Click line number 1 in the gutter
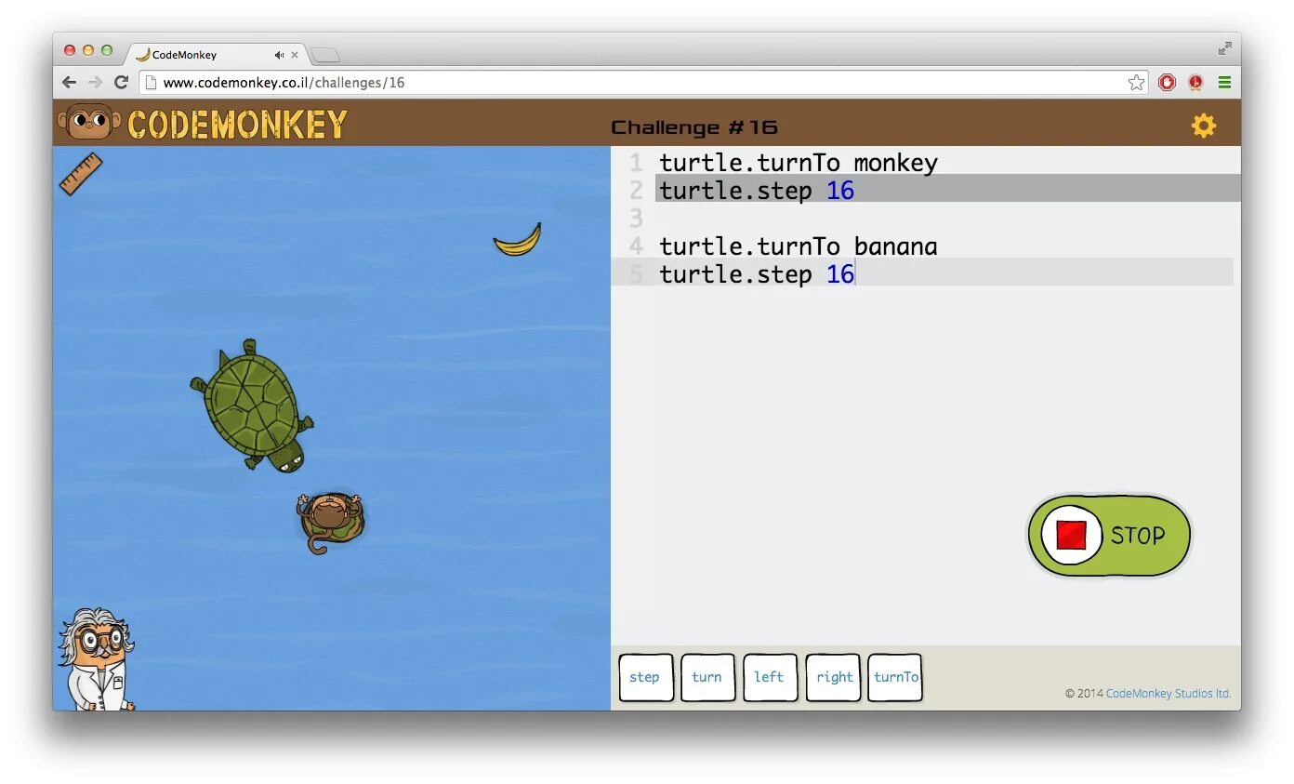Screen dimensions: 1294x784 (636, 163)
